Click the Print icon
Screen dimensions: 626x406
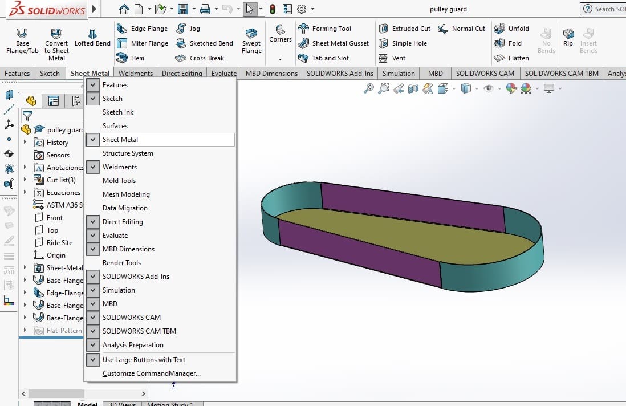[205, 9]
